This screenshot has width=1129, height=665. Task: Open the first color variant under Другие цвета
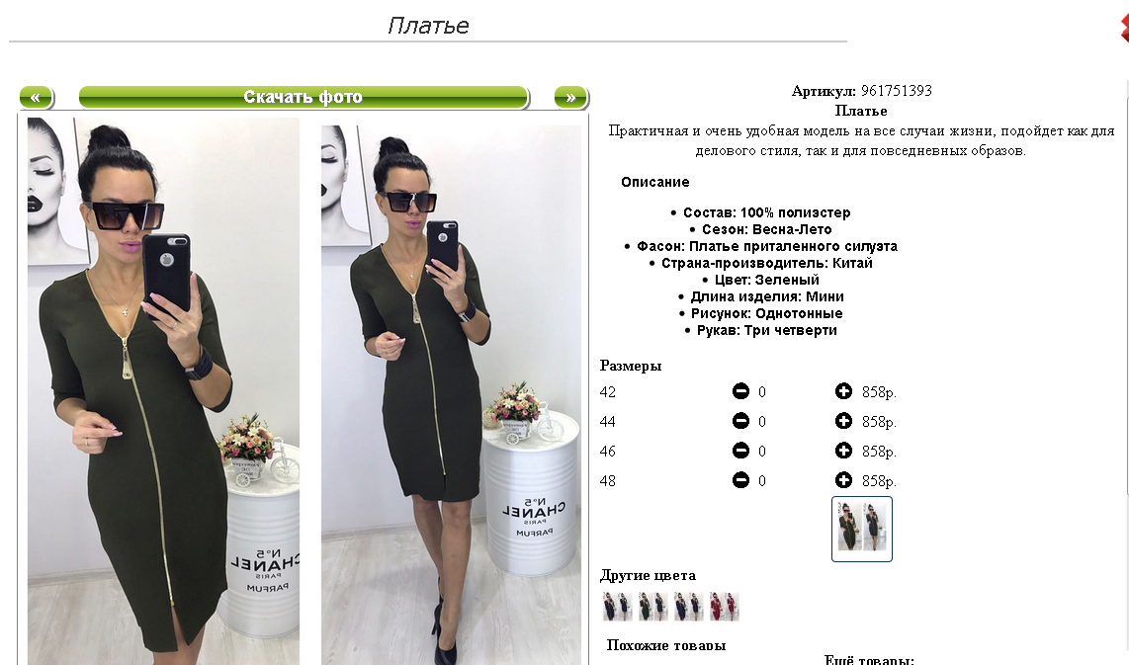617,606
